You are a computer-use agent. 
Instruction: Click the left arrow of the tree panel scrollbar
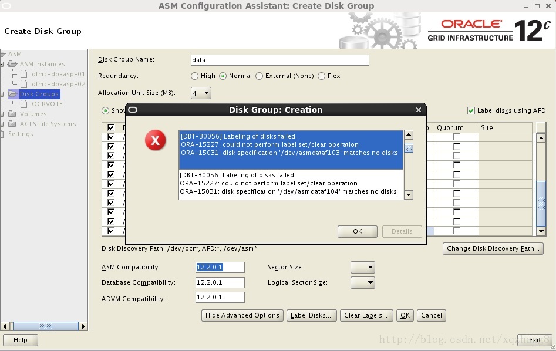click(5, 326)
